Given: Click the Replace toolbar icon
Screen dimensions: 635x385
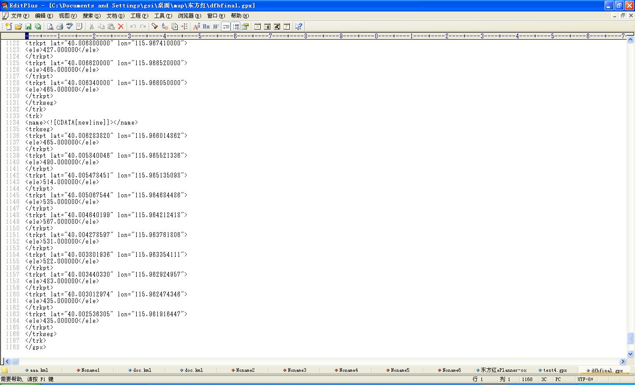Looking at the screenshot, I should [164, 26].
